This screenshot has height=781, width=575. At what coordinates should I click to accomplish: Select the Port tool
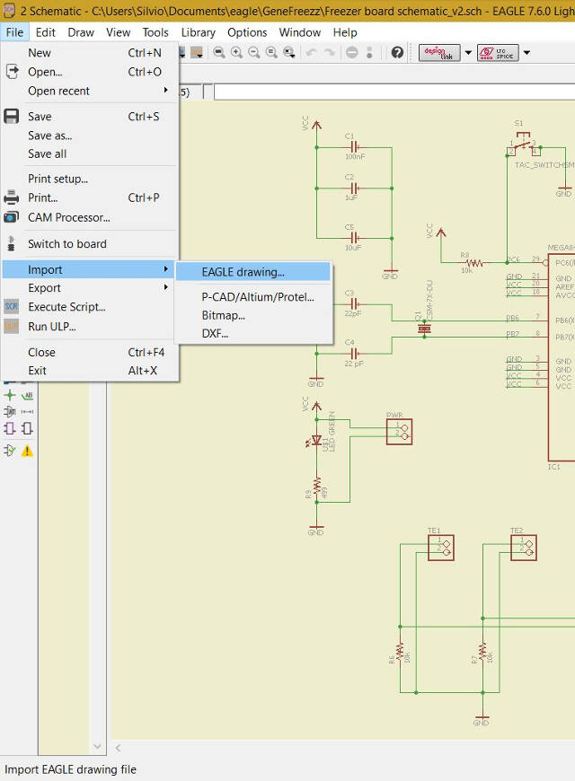click(28, 428)
